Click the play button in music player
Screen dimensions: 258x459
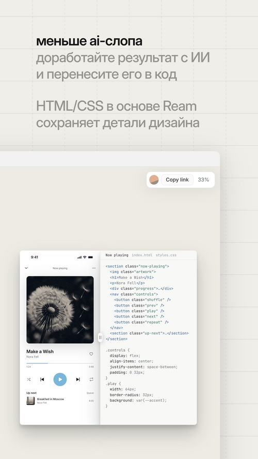tap(60, 379)
